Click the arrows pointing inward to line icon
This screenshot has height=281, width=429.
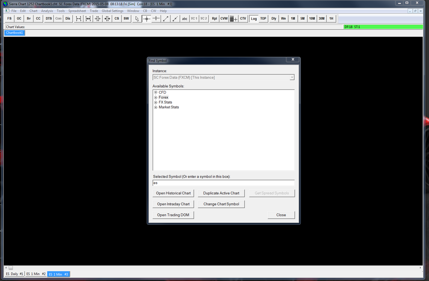[98, 19]
